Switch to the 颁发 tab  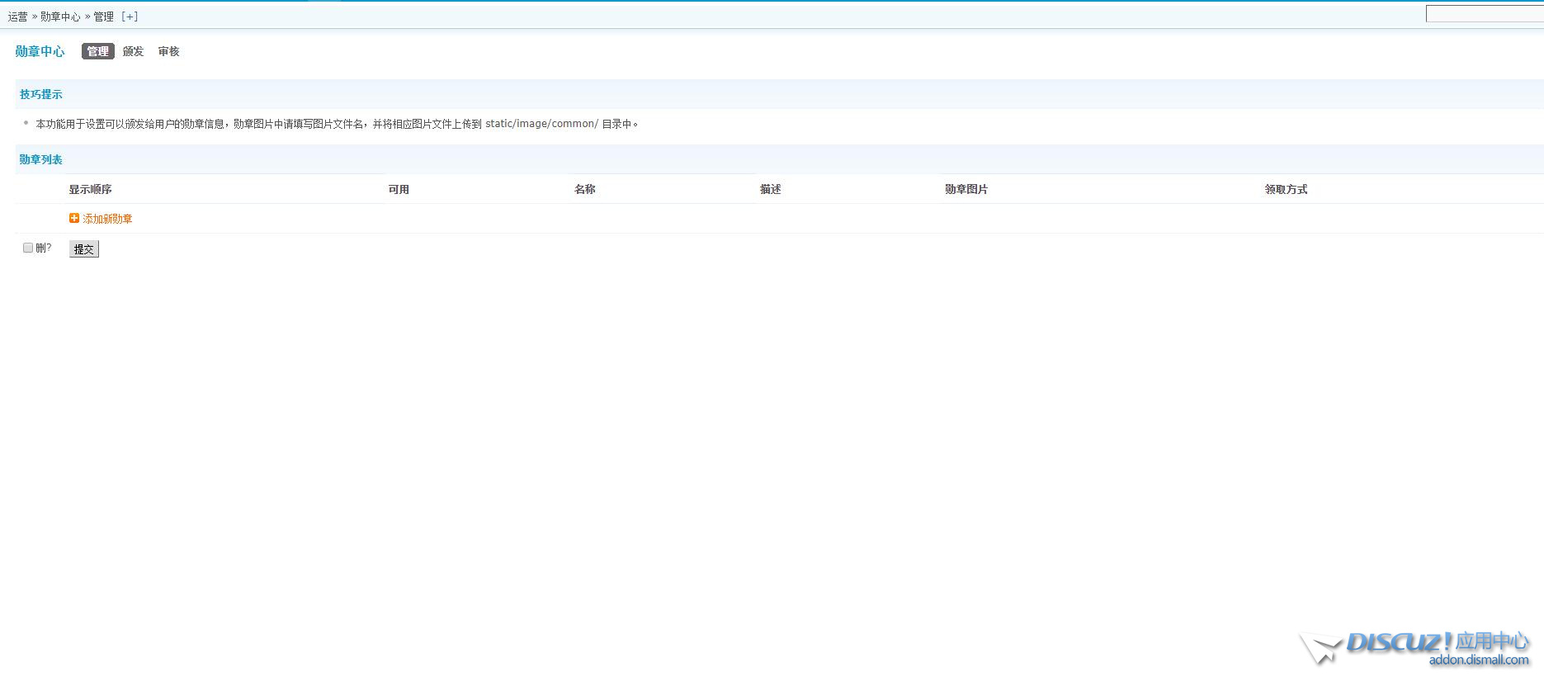coord(133,51)
